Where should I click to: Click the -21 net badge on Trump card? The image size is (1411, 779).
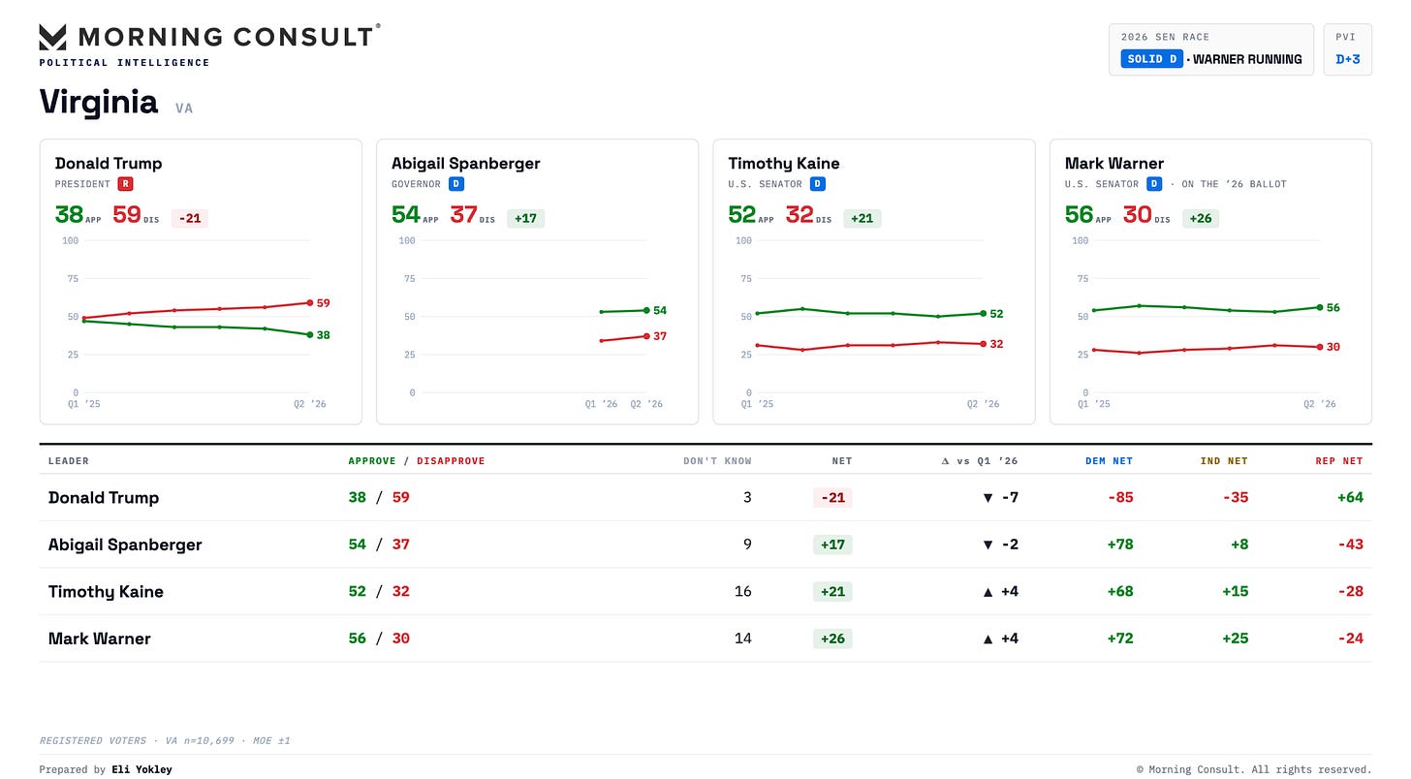coord(190,218)
